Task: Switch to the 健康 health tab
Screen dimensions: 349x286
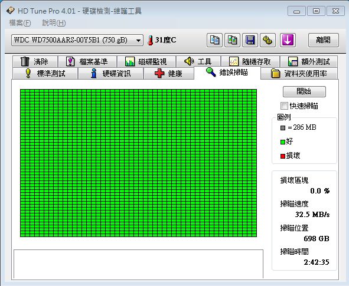Action: click(169, 73)
